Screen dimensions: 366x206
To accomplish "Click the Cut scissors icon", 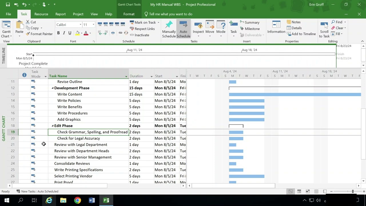I will [28, 22].
